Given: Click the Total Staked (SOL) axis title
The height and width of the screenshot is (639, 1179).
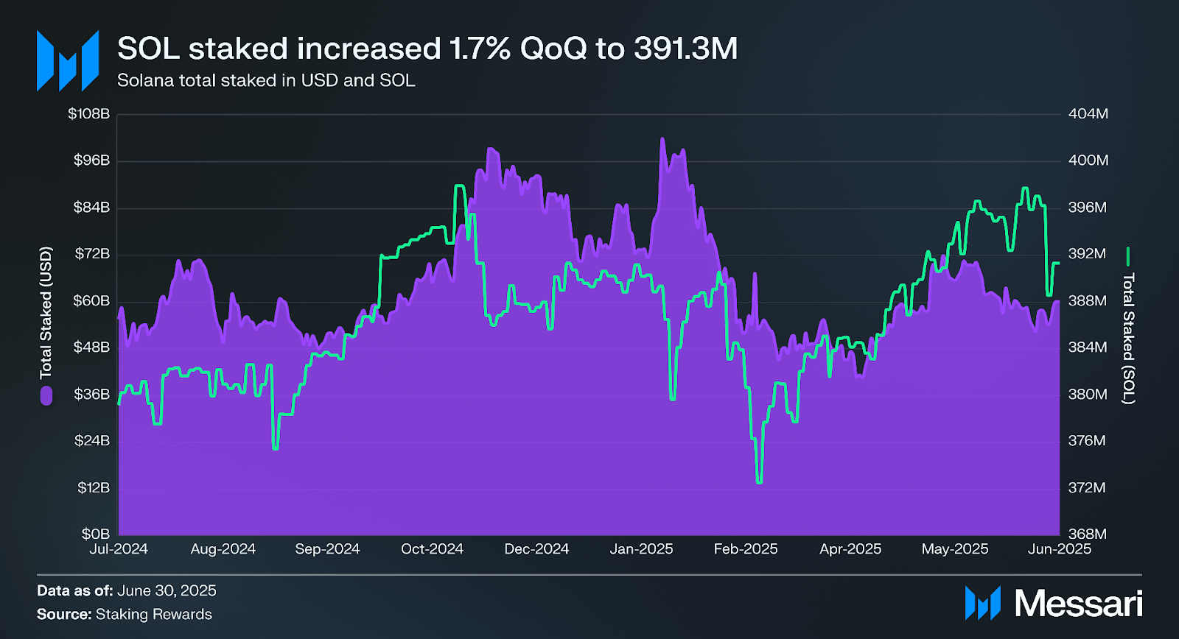Looking at the screenshot, I should [x=1128, y=338].
